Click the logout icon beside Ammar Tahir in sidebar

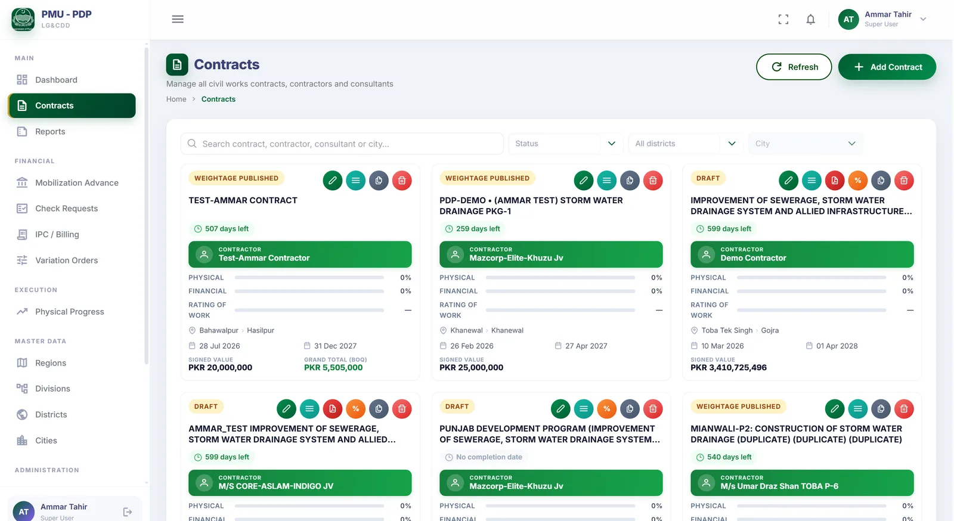[x=128, y=511]
